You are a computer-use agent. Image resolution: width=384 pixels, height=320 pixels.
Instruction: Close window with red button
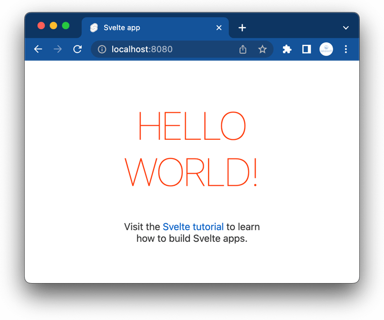(x=41, y=25)
